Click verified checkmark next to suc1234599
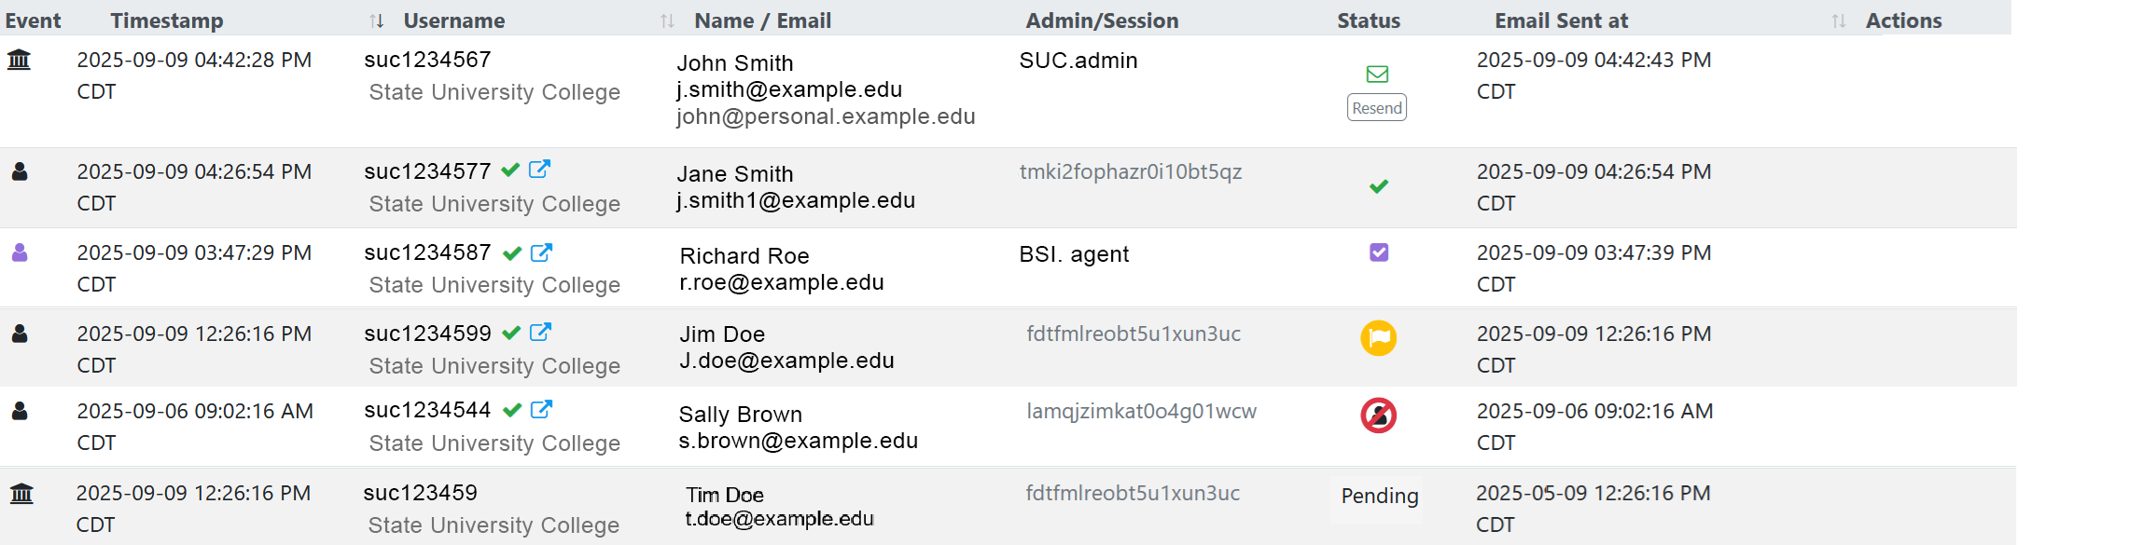2142x545 pixels. 511,334
